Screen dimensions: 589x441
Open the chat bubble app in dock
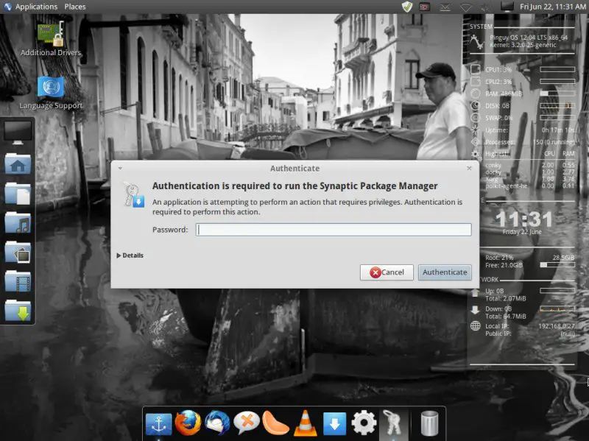point(247,423)
